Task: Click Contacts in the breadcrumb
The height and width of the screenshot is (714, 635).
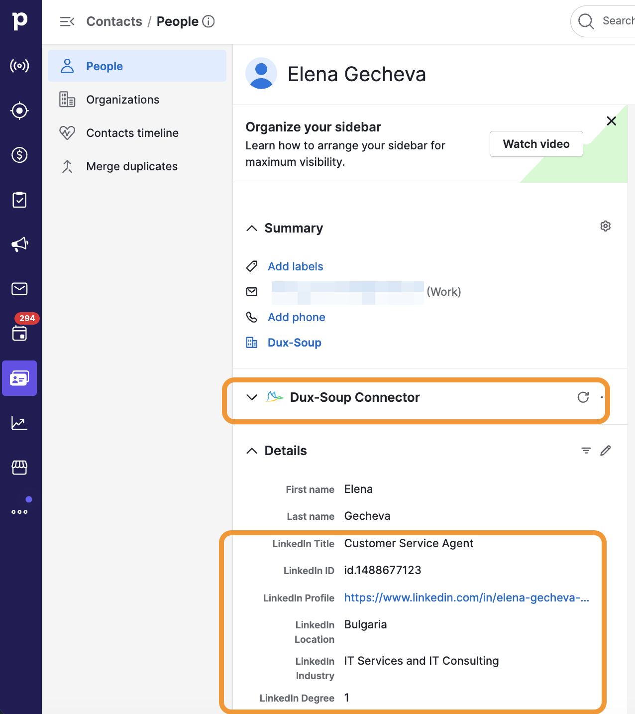Action: click(114, 21)
